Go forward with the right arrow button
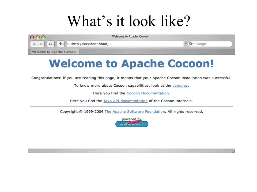This screenshot has width=257, height=192. tap(41, 44)
